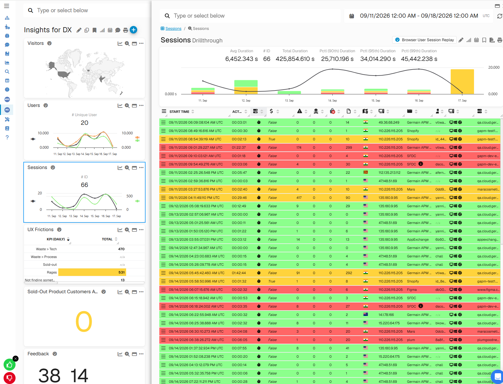Open the IFD sidebar item
Viewport: 503px width, 384px height.
[x=7, y=110]
